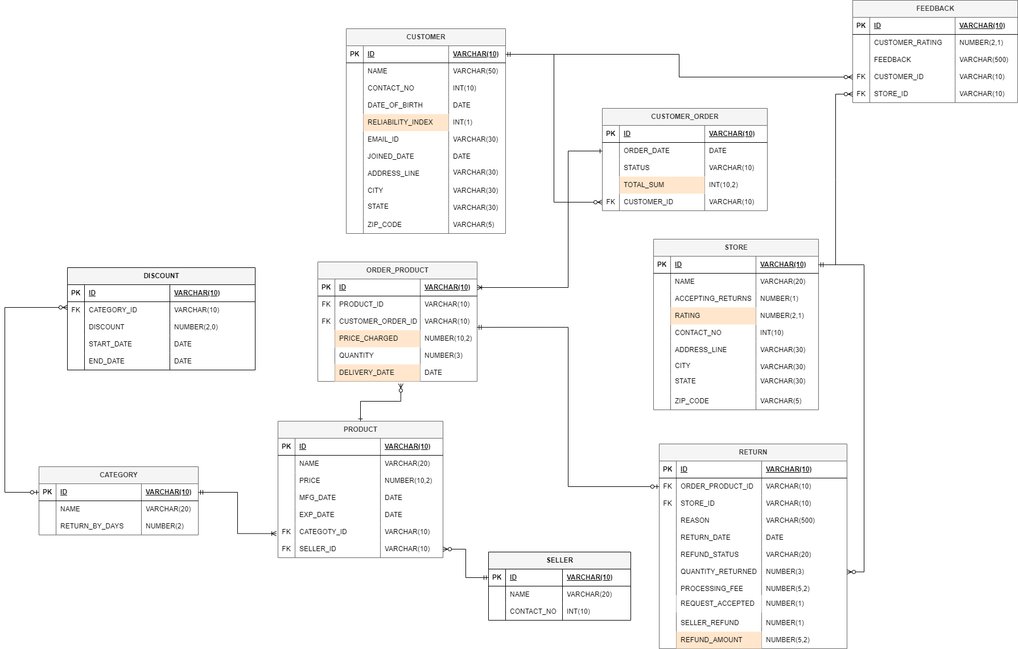Click the JOINED_DATE field in CUSTOMER
Viewport: 1018px width, 649px height.
pyautogui.click(x=390, y=156)
